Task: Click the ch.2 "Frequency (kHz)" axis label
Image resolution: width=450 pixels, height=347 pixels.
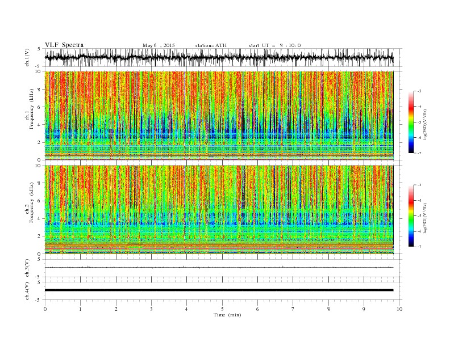Action: (32, 202)
